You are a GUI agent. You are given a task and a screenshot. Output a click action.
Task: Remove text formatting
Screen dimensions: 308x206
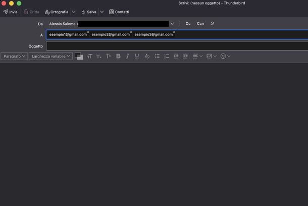147,56
